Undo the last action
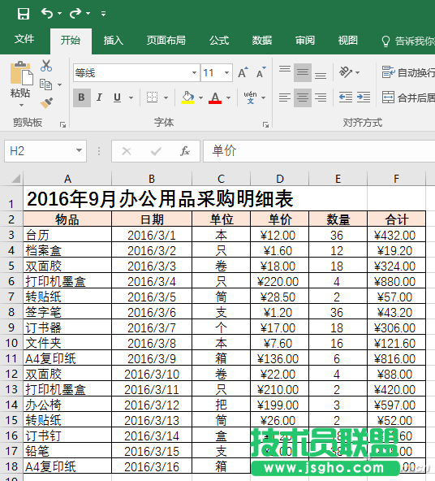 tap(47, 14)
